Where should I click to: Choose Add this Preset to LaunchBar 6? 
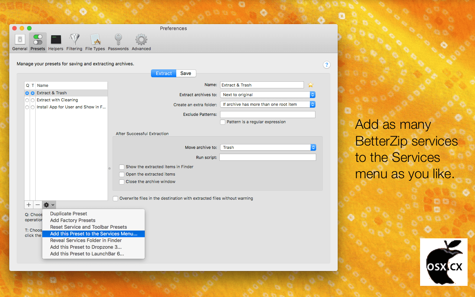coord(94,254)
